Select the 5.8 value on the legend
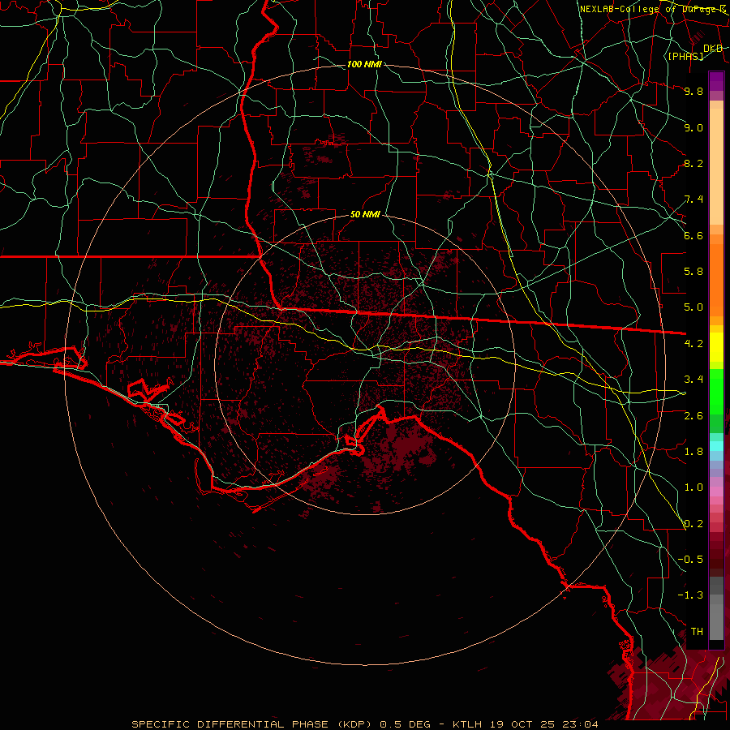Viewport: 730px width, 730px height. coord(693,272)
